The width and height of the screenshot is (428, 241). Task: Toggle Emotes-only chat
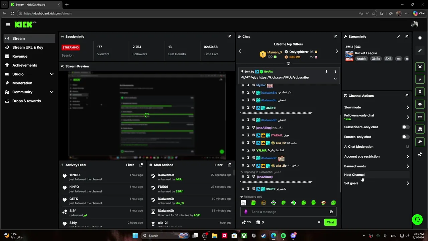tap(405, 137)
